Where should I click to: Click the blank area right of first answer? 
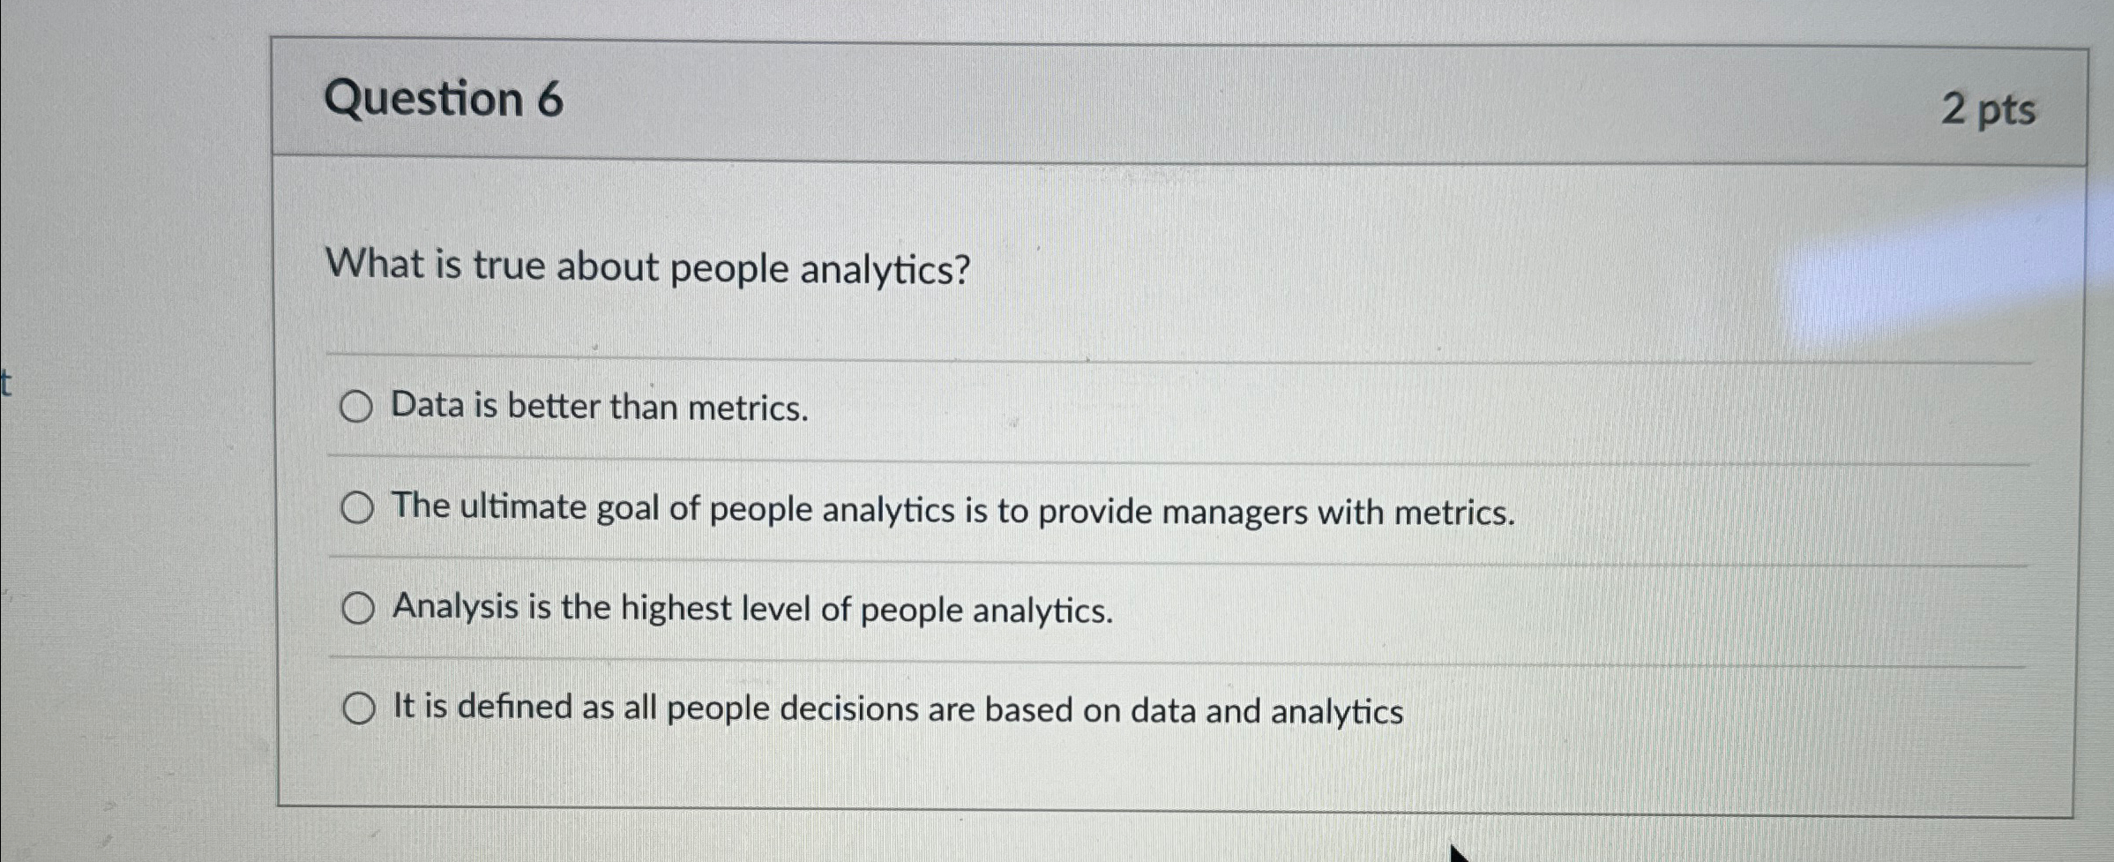(x=1411, y=410)
